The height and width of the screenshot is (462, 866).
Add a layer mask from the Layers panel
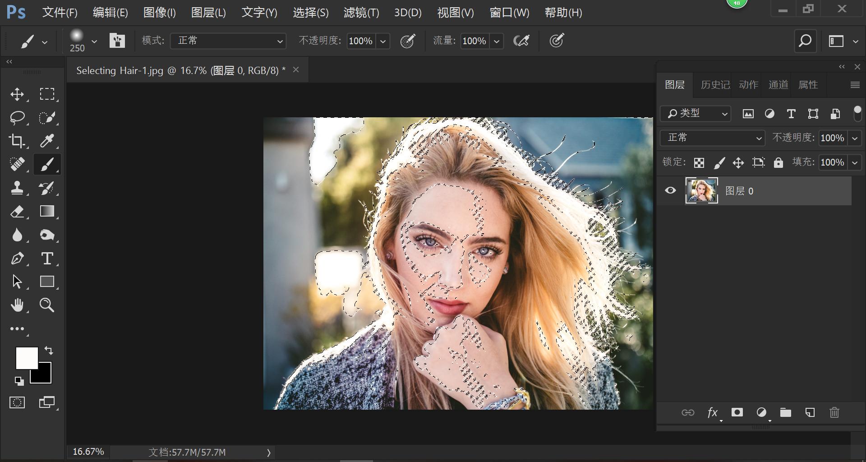(737, 412)
